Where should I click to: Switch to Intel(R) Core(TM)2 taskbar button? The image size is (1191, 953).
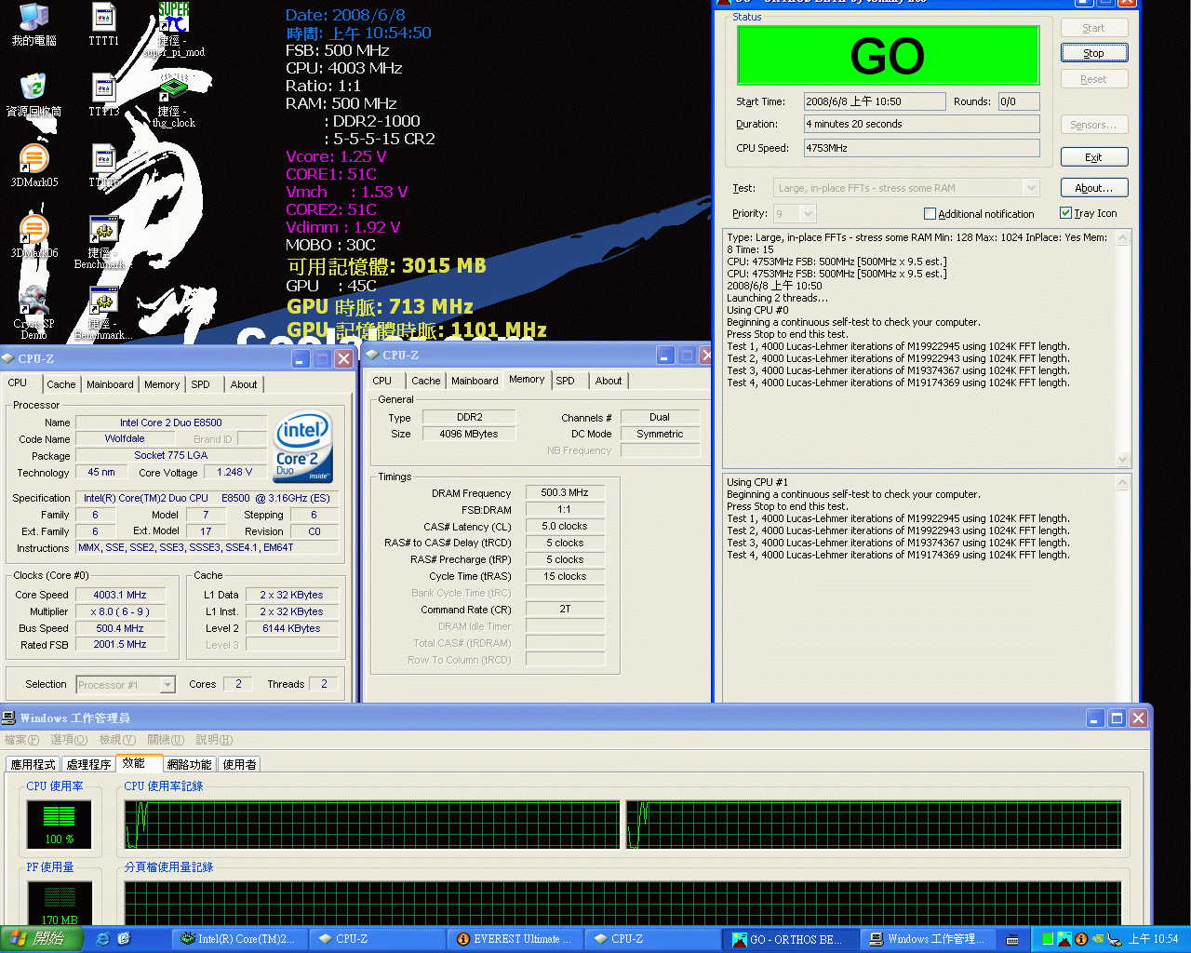click(238, 939)
